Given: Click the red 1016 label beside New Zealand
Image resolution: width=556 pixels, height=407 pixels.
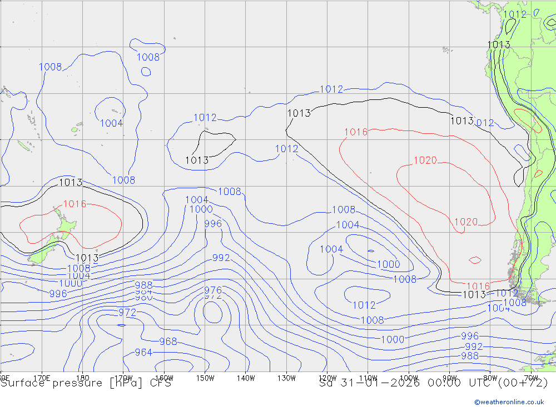Looking at the screenshot, I should tap(75, 204).
